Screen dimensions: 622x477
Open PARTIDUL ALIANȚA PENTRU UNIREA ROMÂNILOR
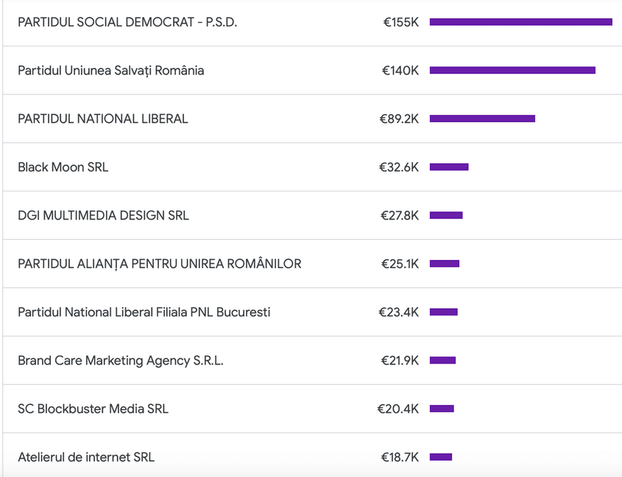159,264
